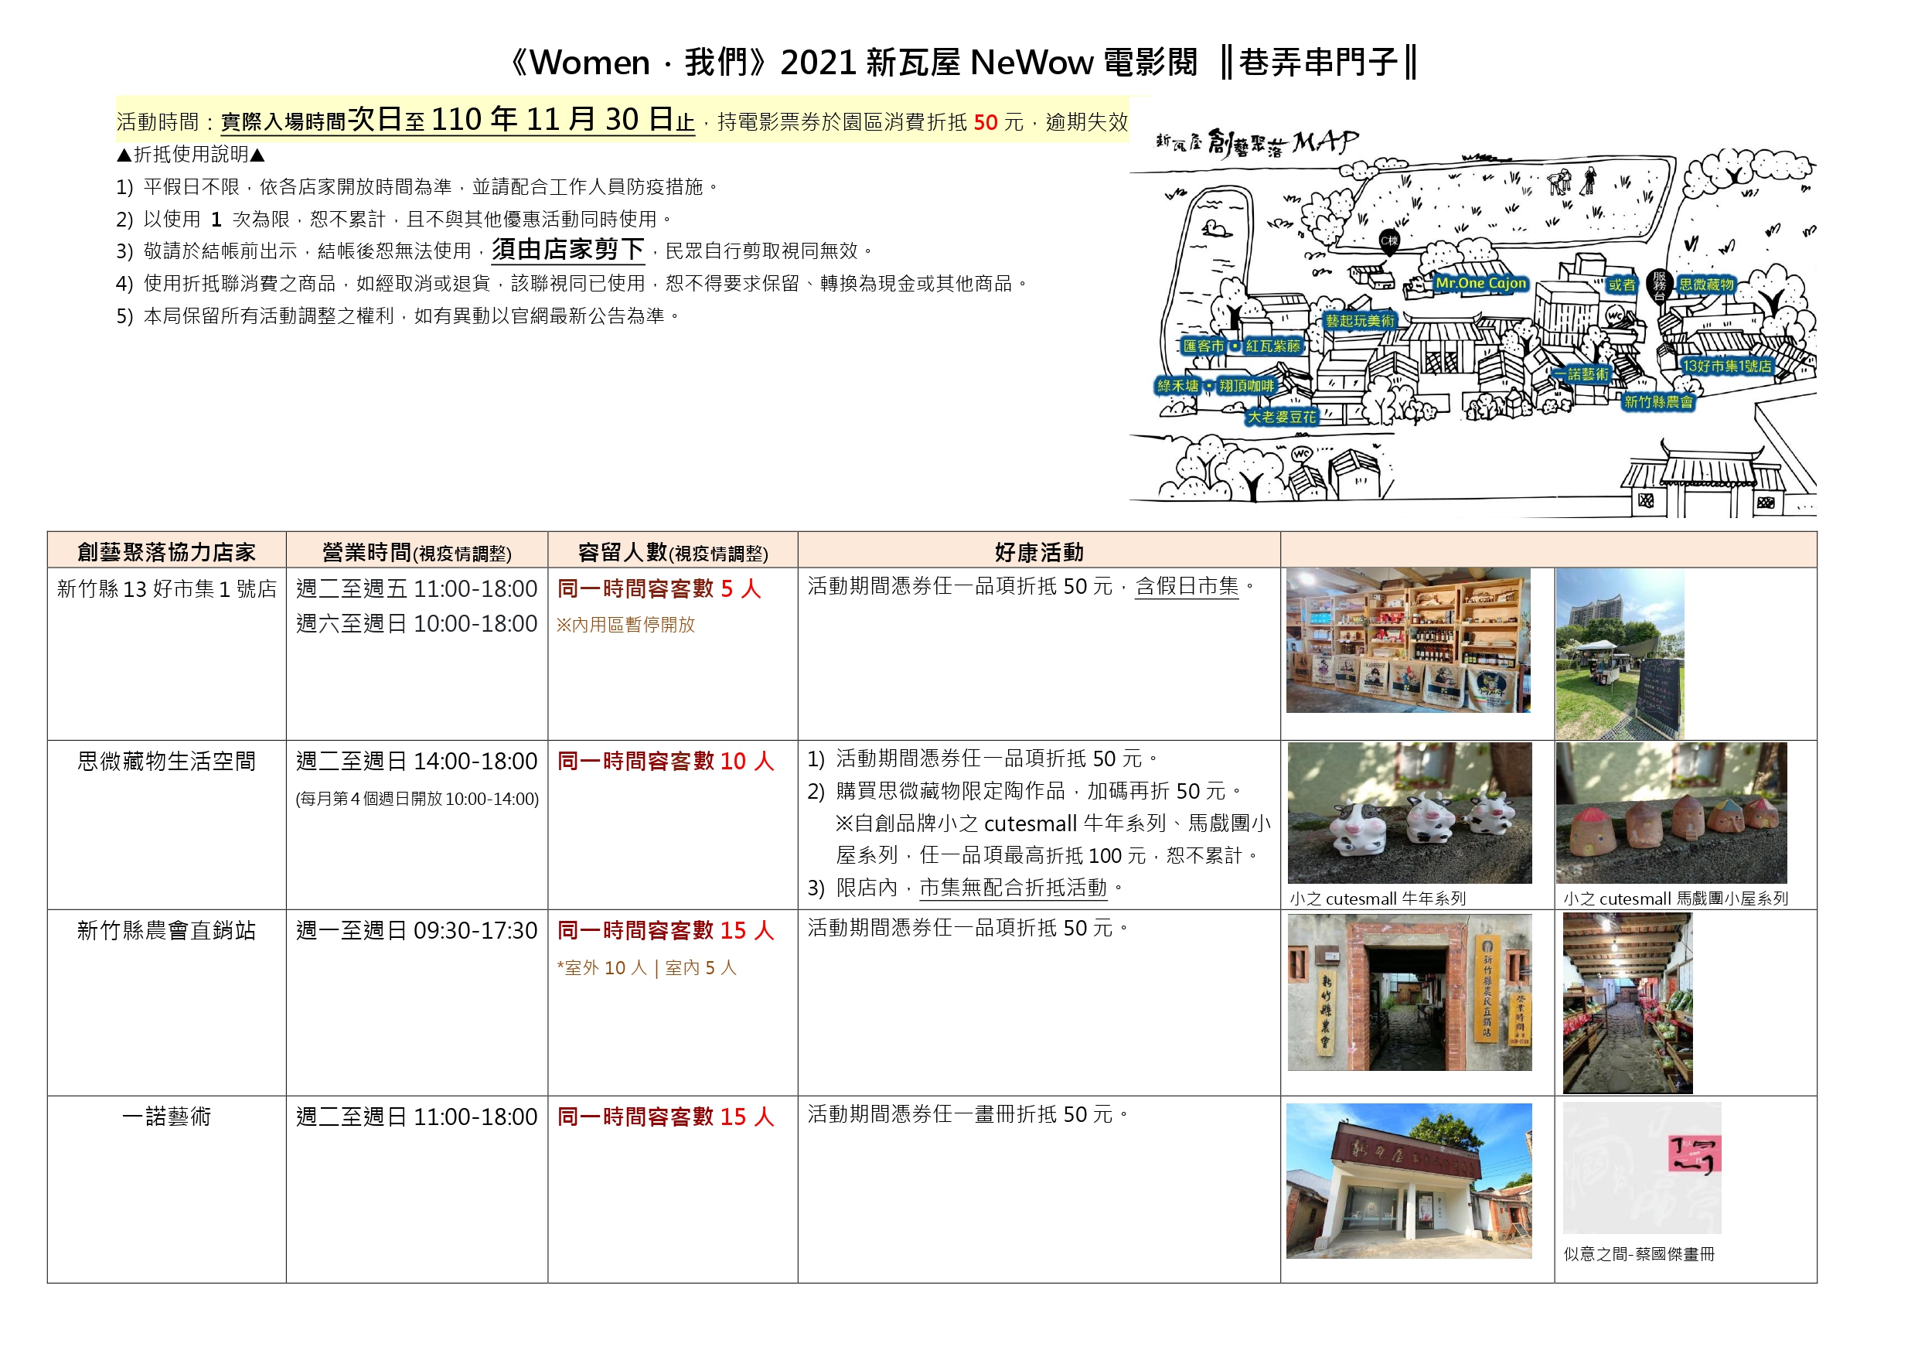The image size is (1918, 1357).
Task: Click the 藝起玩美術 map label
Action: 1360,321
